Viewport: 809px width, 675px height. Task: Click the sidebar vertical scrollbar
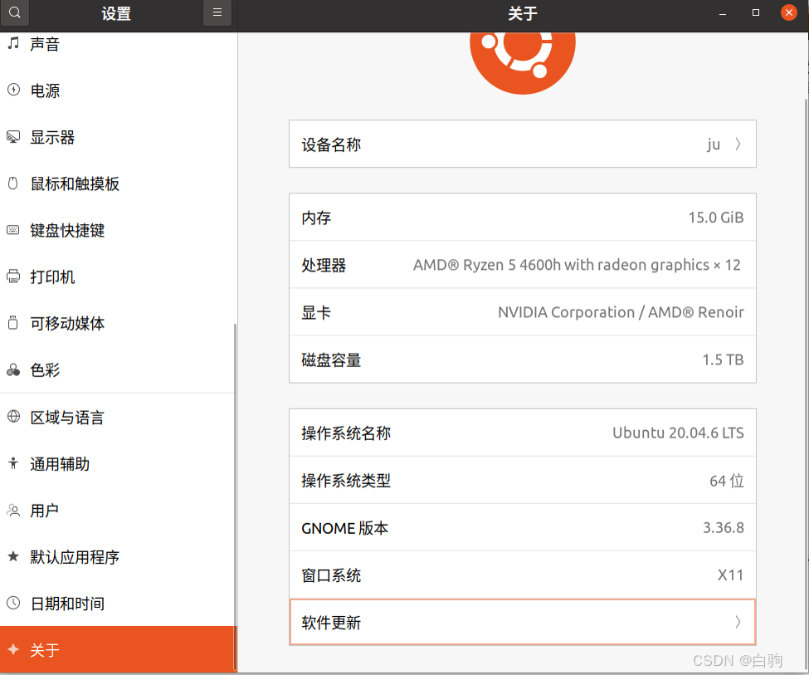[235, 496]
